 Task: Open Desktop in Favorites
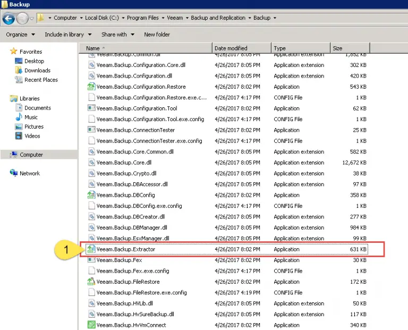(34, 61)
